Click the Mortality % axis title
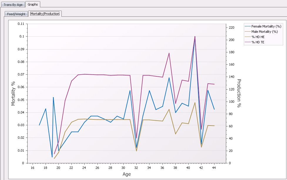This screenshot has width=287, height=180. point(13,93)
